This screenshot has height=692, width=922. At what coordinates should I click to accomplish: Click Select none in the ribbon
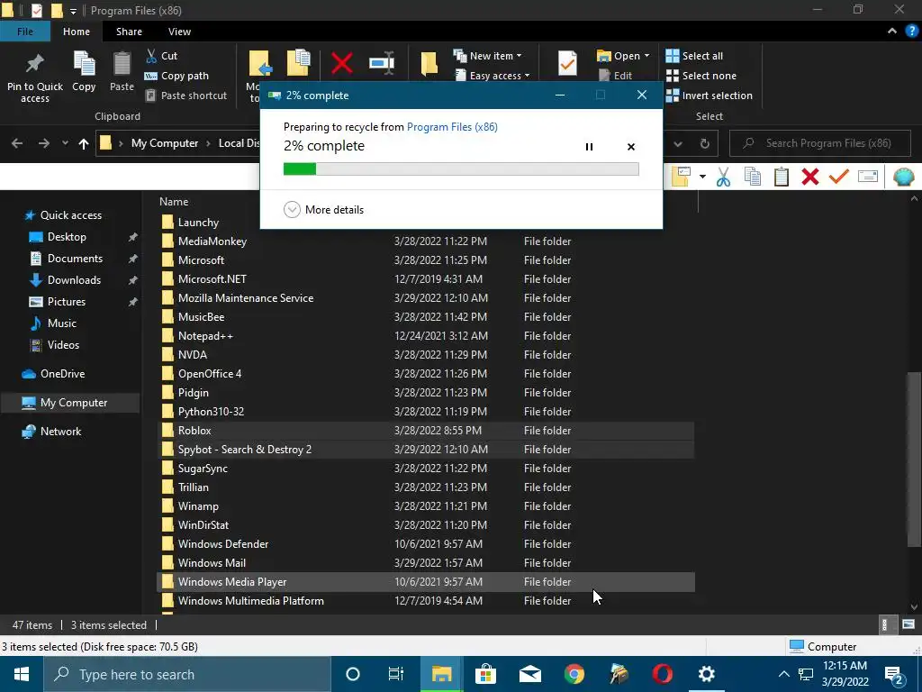tap(701, 76)
